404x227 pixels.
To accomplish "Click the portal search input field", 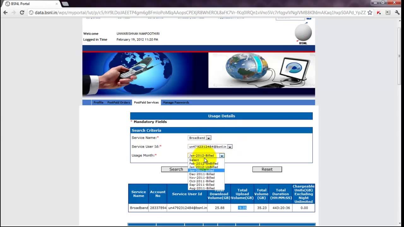I will pos(290,18).
